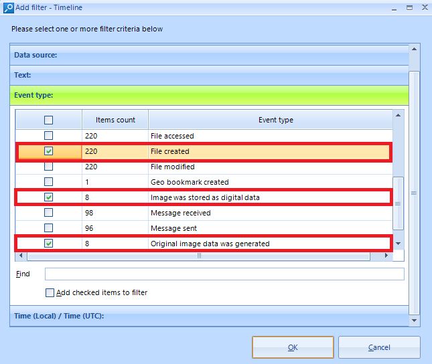Expand the Text filter section

(209, 75)
